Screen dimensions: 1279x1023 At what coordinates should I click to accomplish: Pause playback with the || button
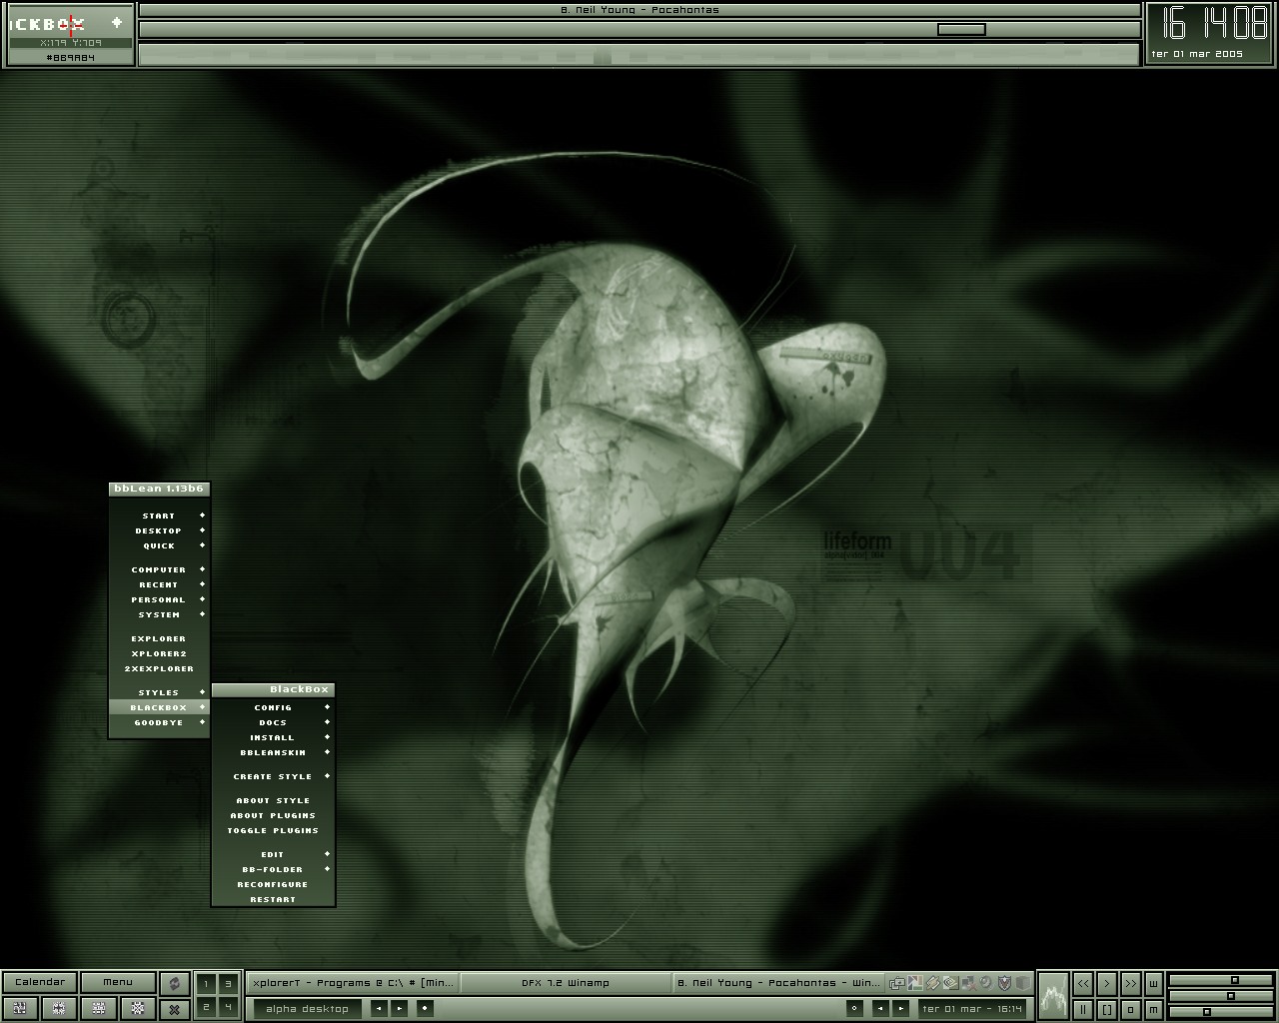(1083, 1009)
